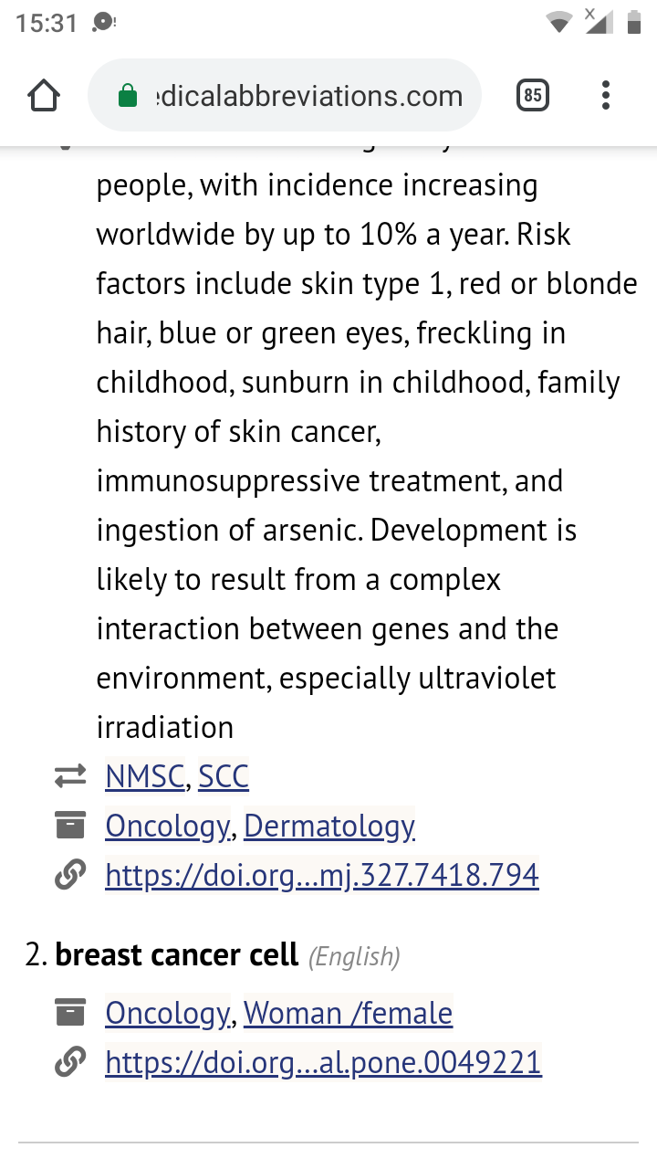Image resolution: width=657 pixels, height=1169 pixels.
Task: Open the tab switcher showing 85
Action: (x=533, y=95)
